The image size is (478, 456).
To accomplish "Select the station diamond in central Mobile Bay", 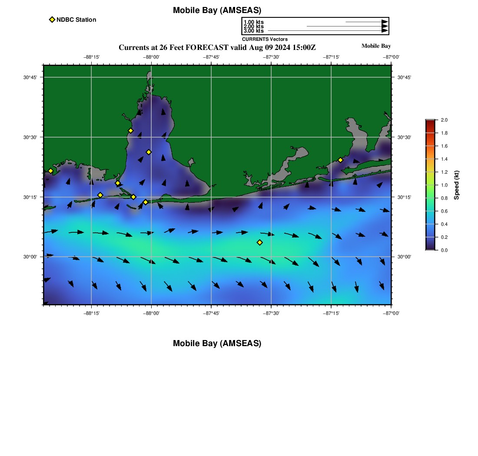I will click(x=149, y=152).
